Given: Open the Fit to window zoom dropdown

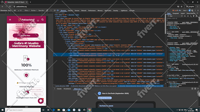Looking at the screenshot, I should point(27,11).
